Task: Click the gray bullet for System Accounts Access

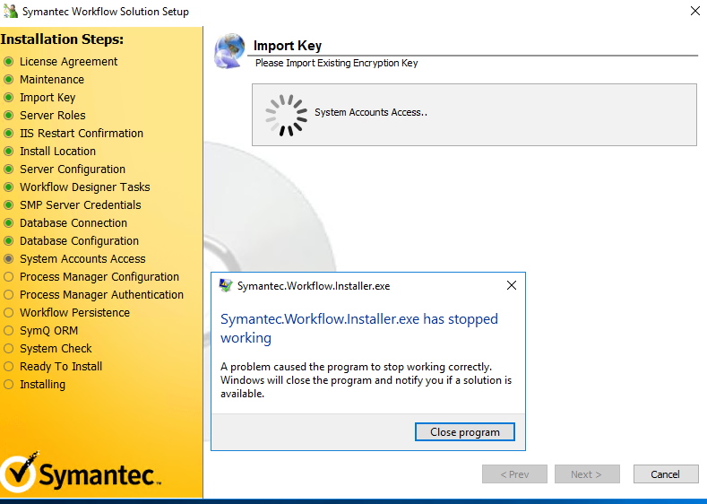Action: (x=9, y=259)
